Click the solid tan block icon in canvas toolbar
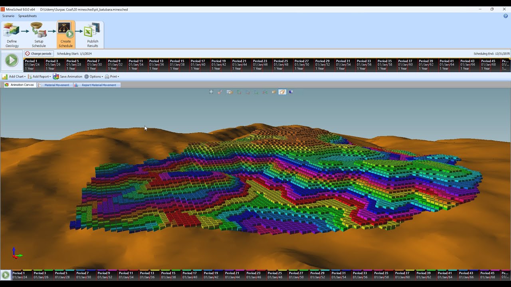511x287 pixels. pos(274,92)
